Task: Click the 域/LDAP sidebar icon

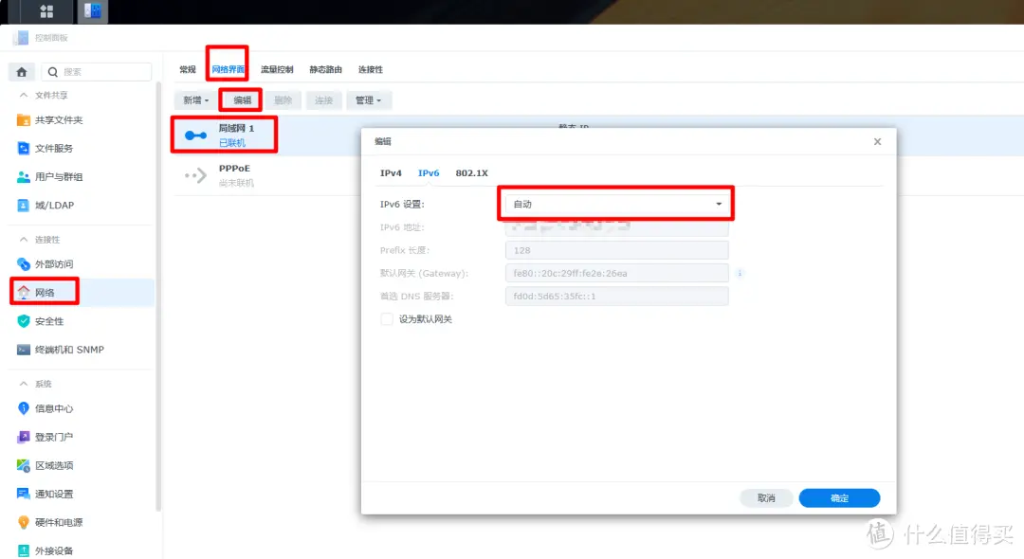Action: pyautogui.click(x=54, y=205)
